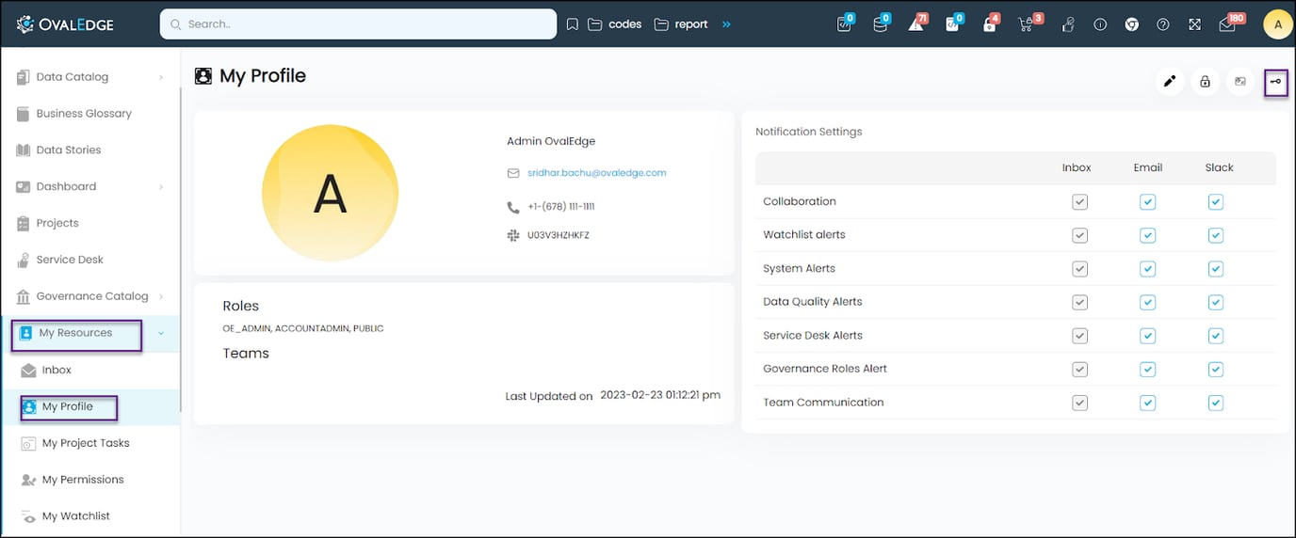Click the edit profile pencil icon
The image size is (1296, 538).
point(1170,82)
